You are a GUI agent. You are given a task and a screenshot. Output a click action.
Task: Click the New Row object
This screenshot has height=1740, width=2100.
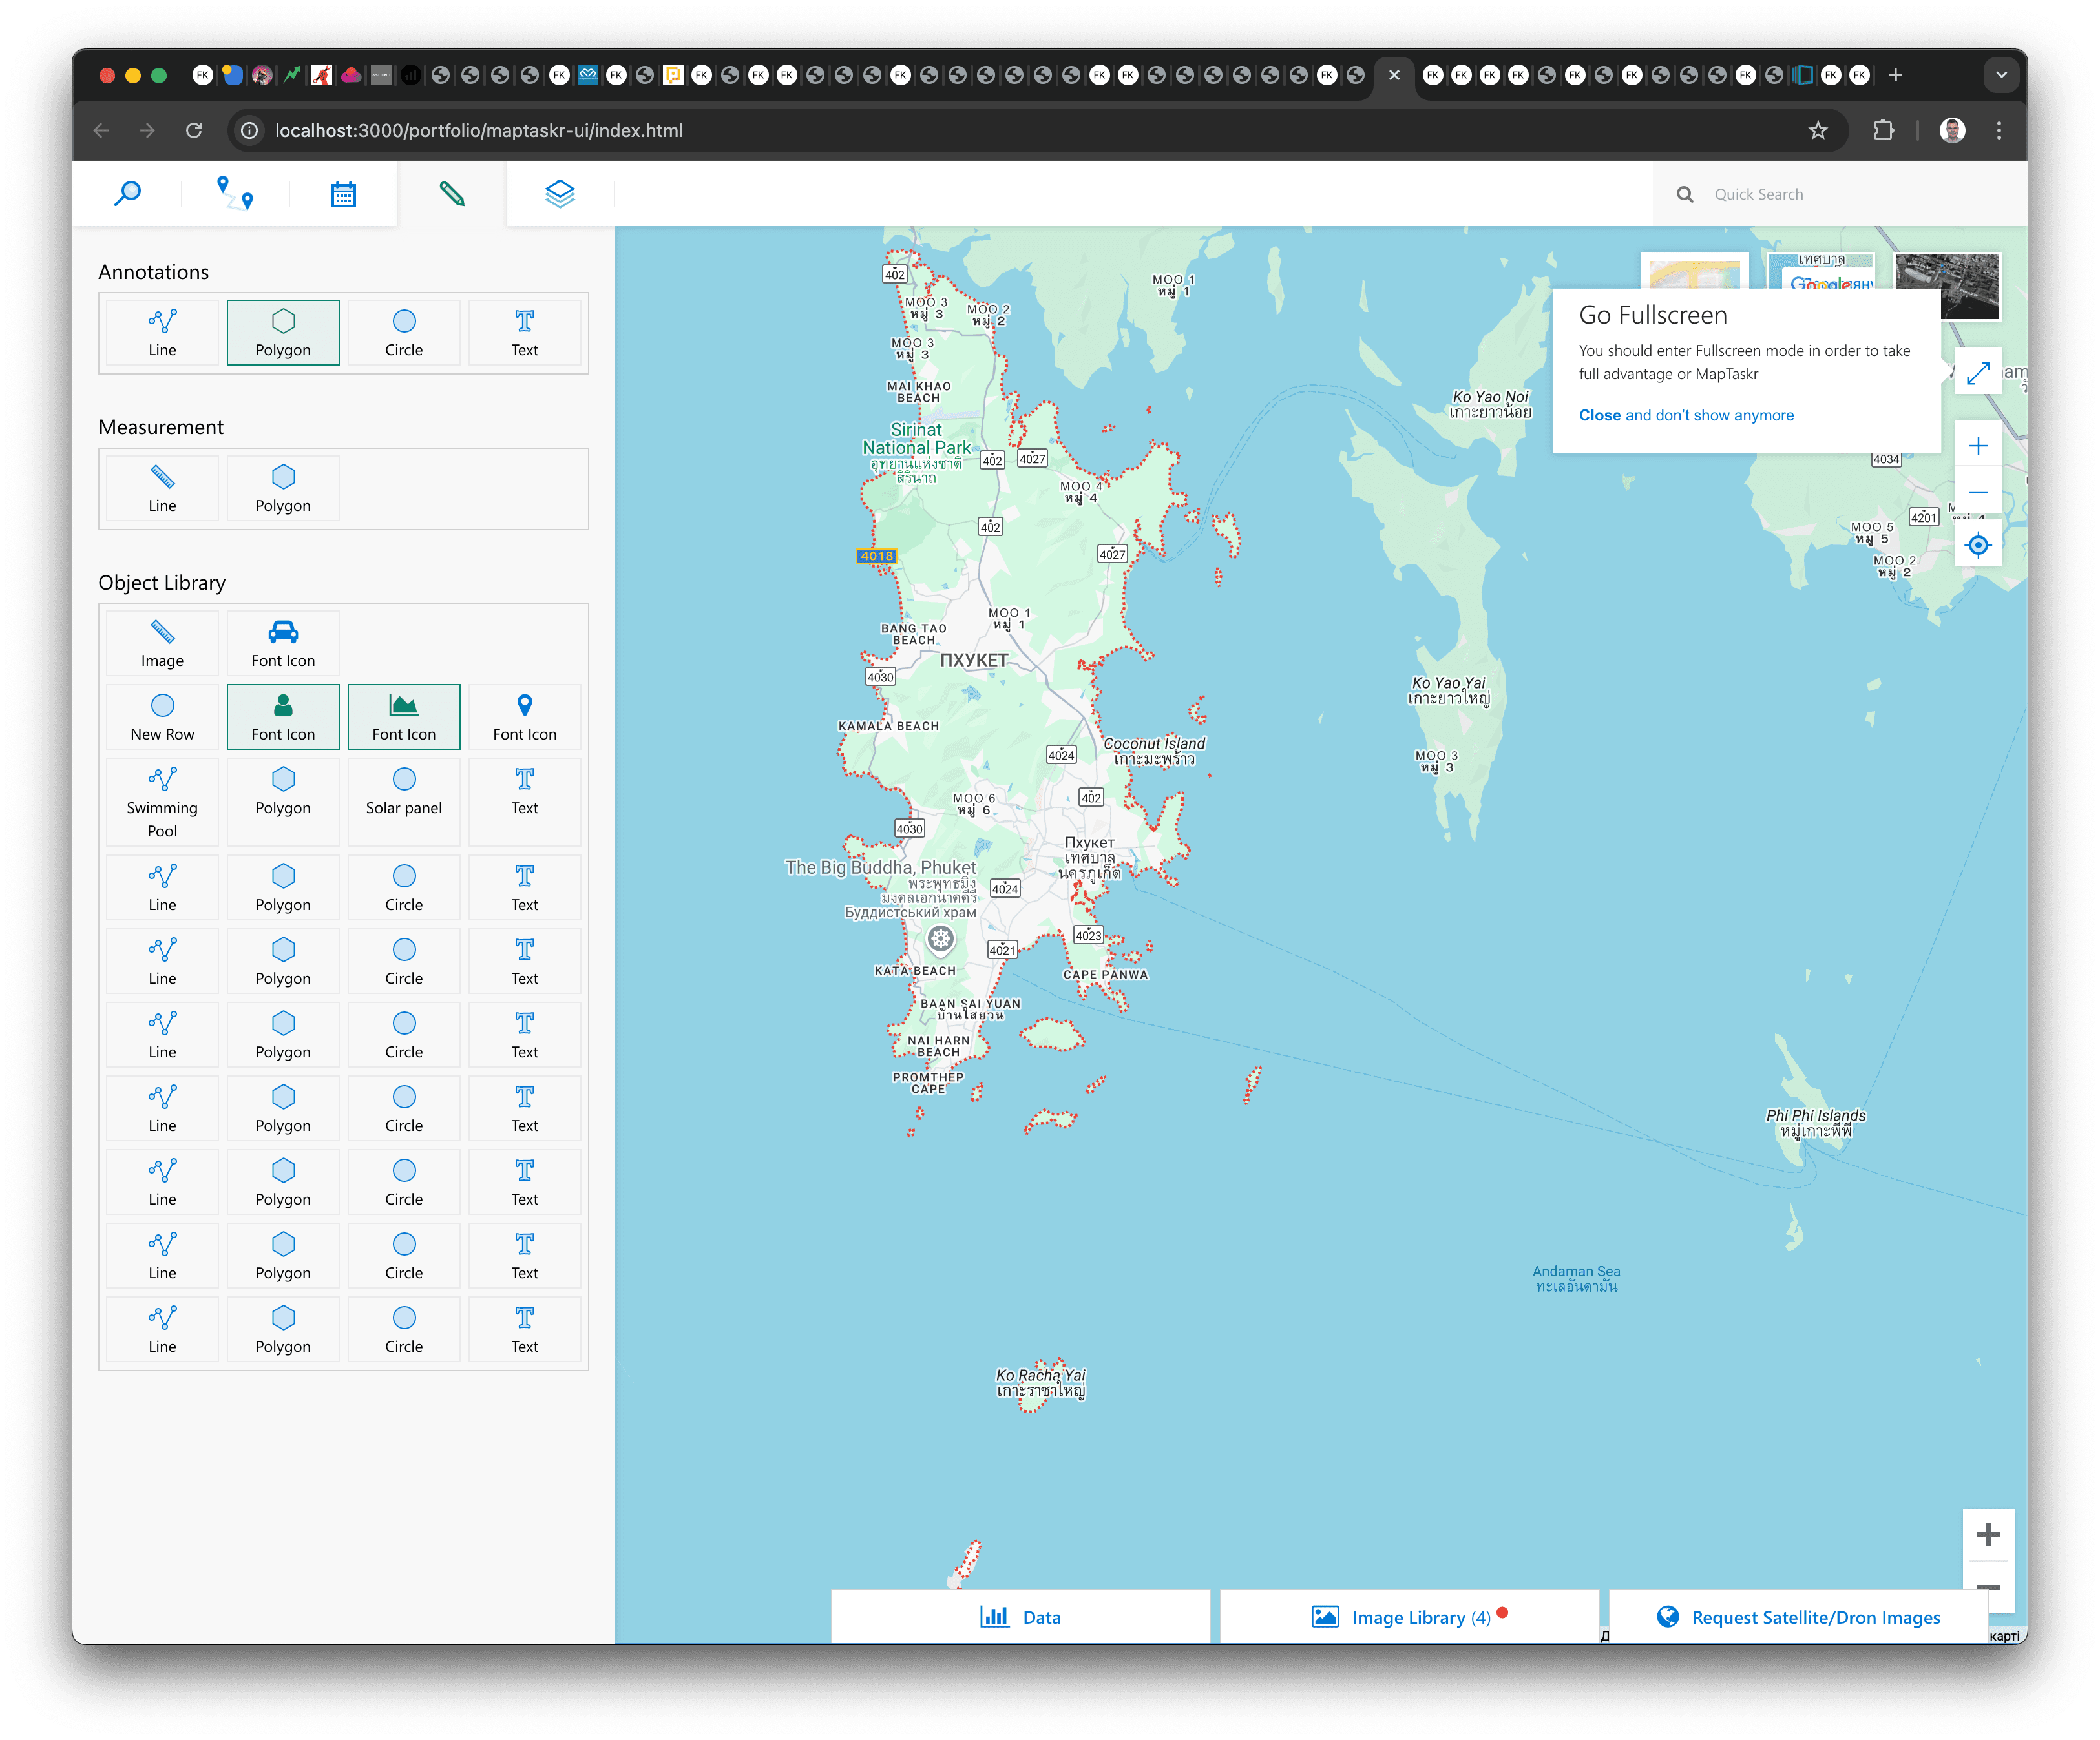(162, 716)
